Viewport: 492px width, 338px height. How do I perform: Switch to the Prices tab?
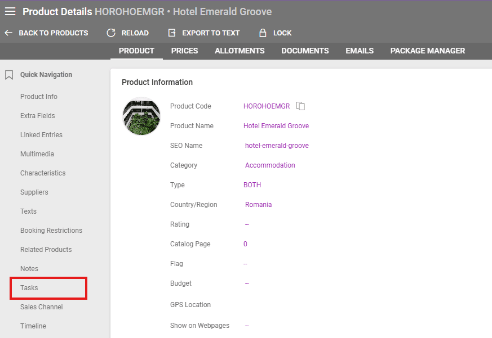184,51
